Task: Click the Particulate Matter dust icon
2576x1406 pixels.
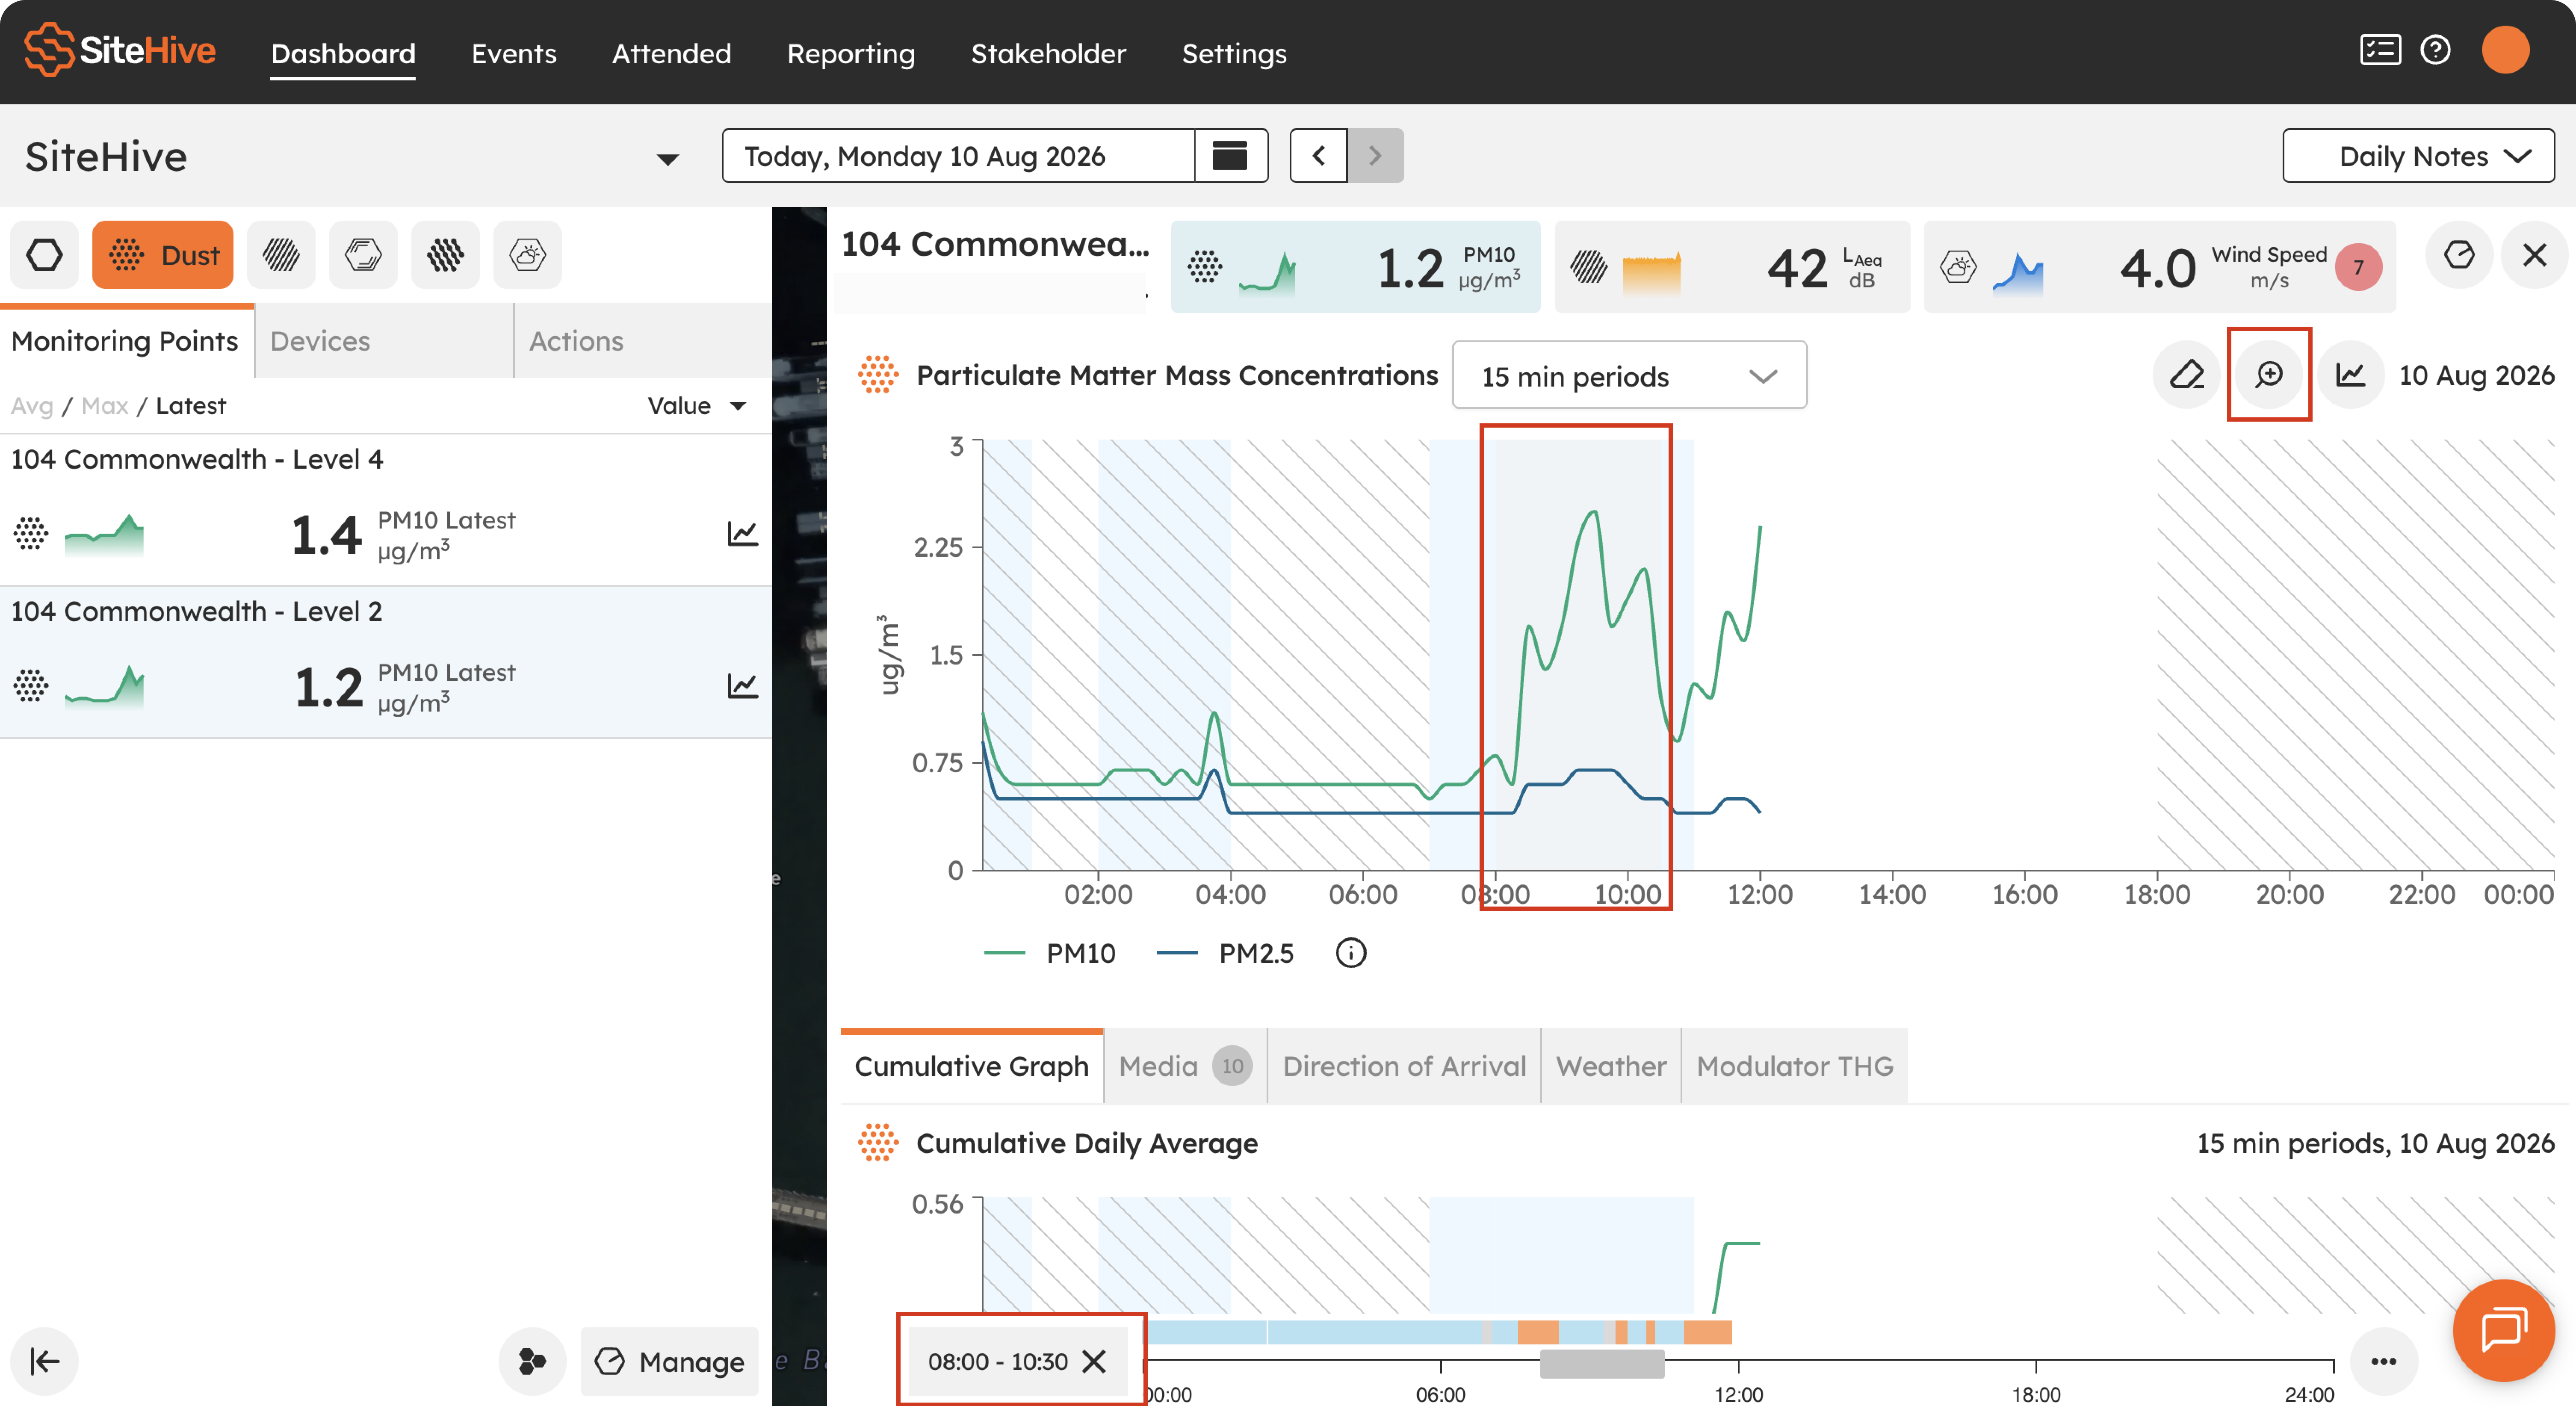Action: coord(878,375)
